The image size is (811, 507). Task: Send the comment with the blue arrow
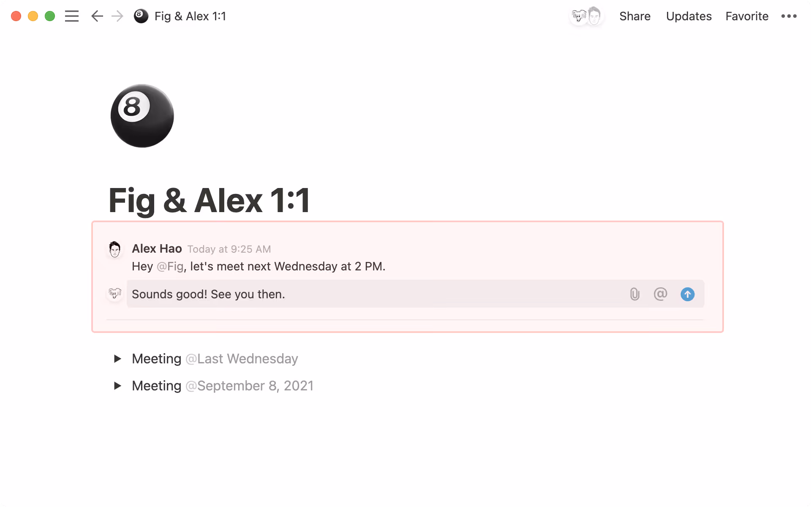pos(687,294)
